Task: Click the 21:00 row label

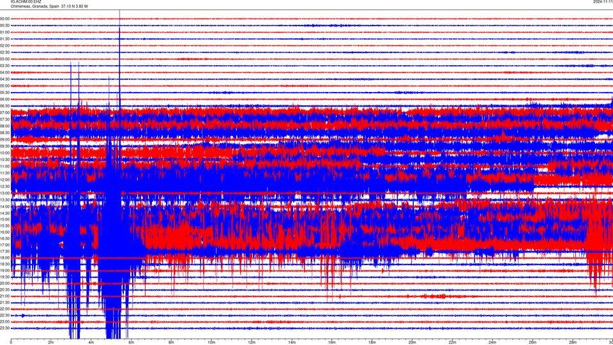Action: [5, 296]
